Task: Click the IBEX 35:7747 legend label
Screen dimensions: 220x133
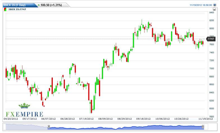Action: (17, 10)
